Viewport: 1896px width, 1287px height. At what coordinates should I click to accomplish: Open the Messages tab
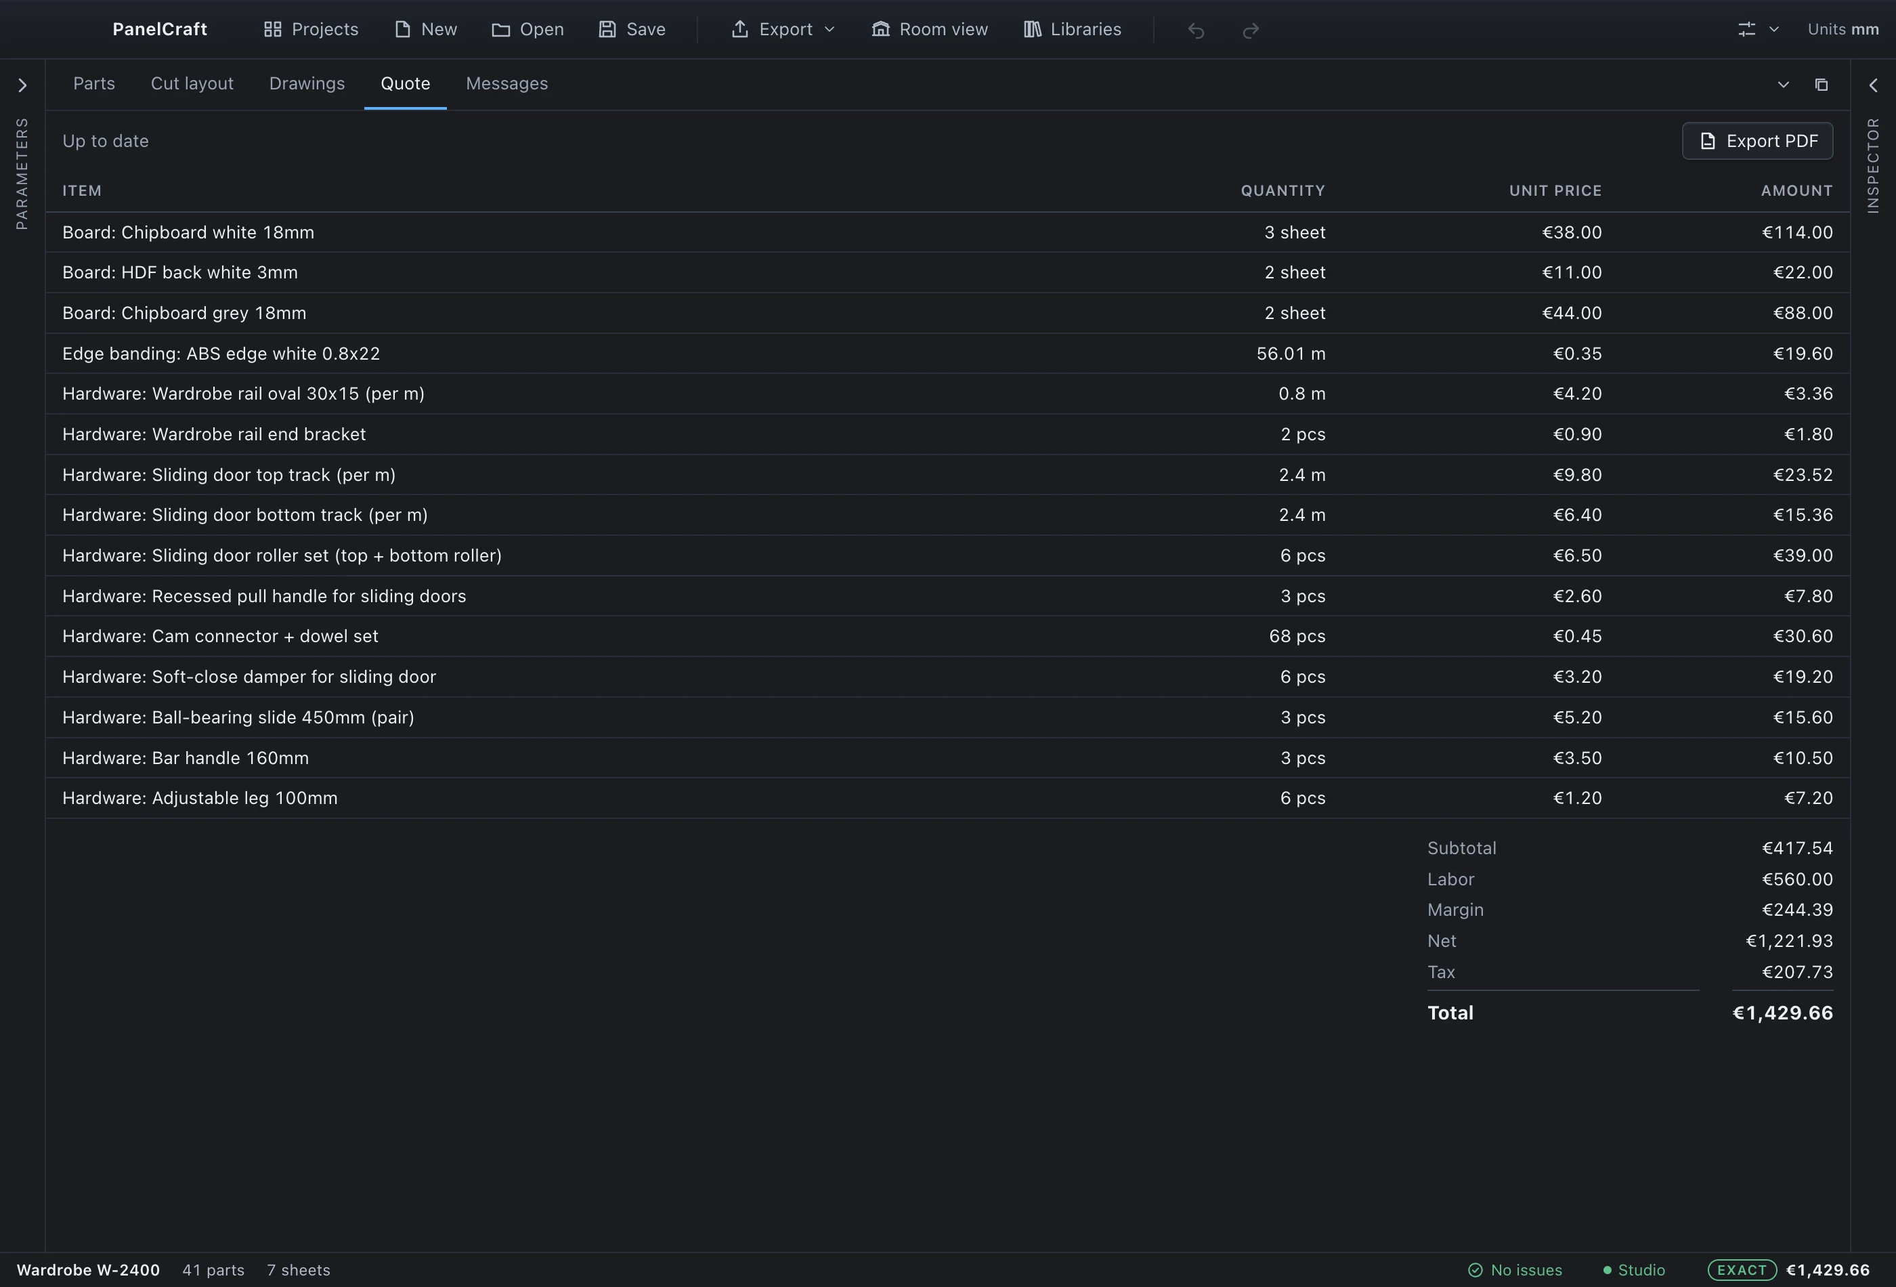click(x=507, y=84)
